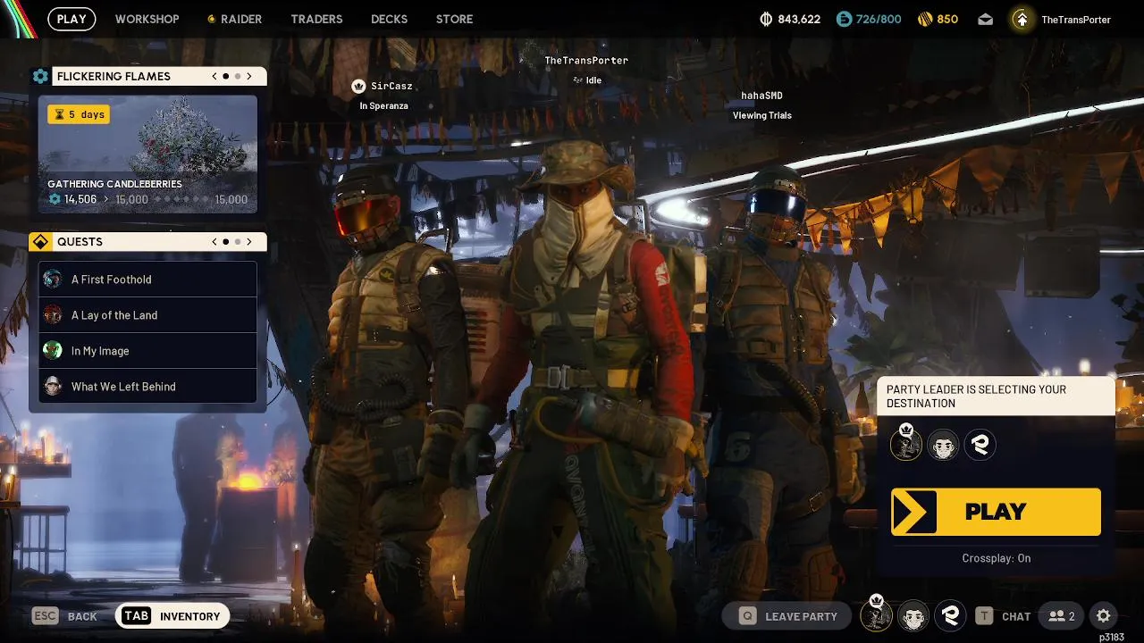Click What We Left Behind portrait
The image size is (1144, 643).
pos(53,387)
